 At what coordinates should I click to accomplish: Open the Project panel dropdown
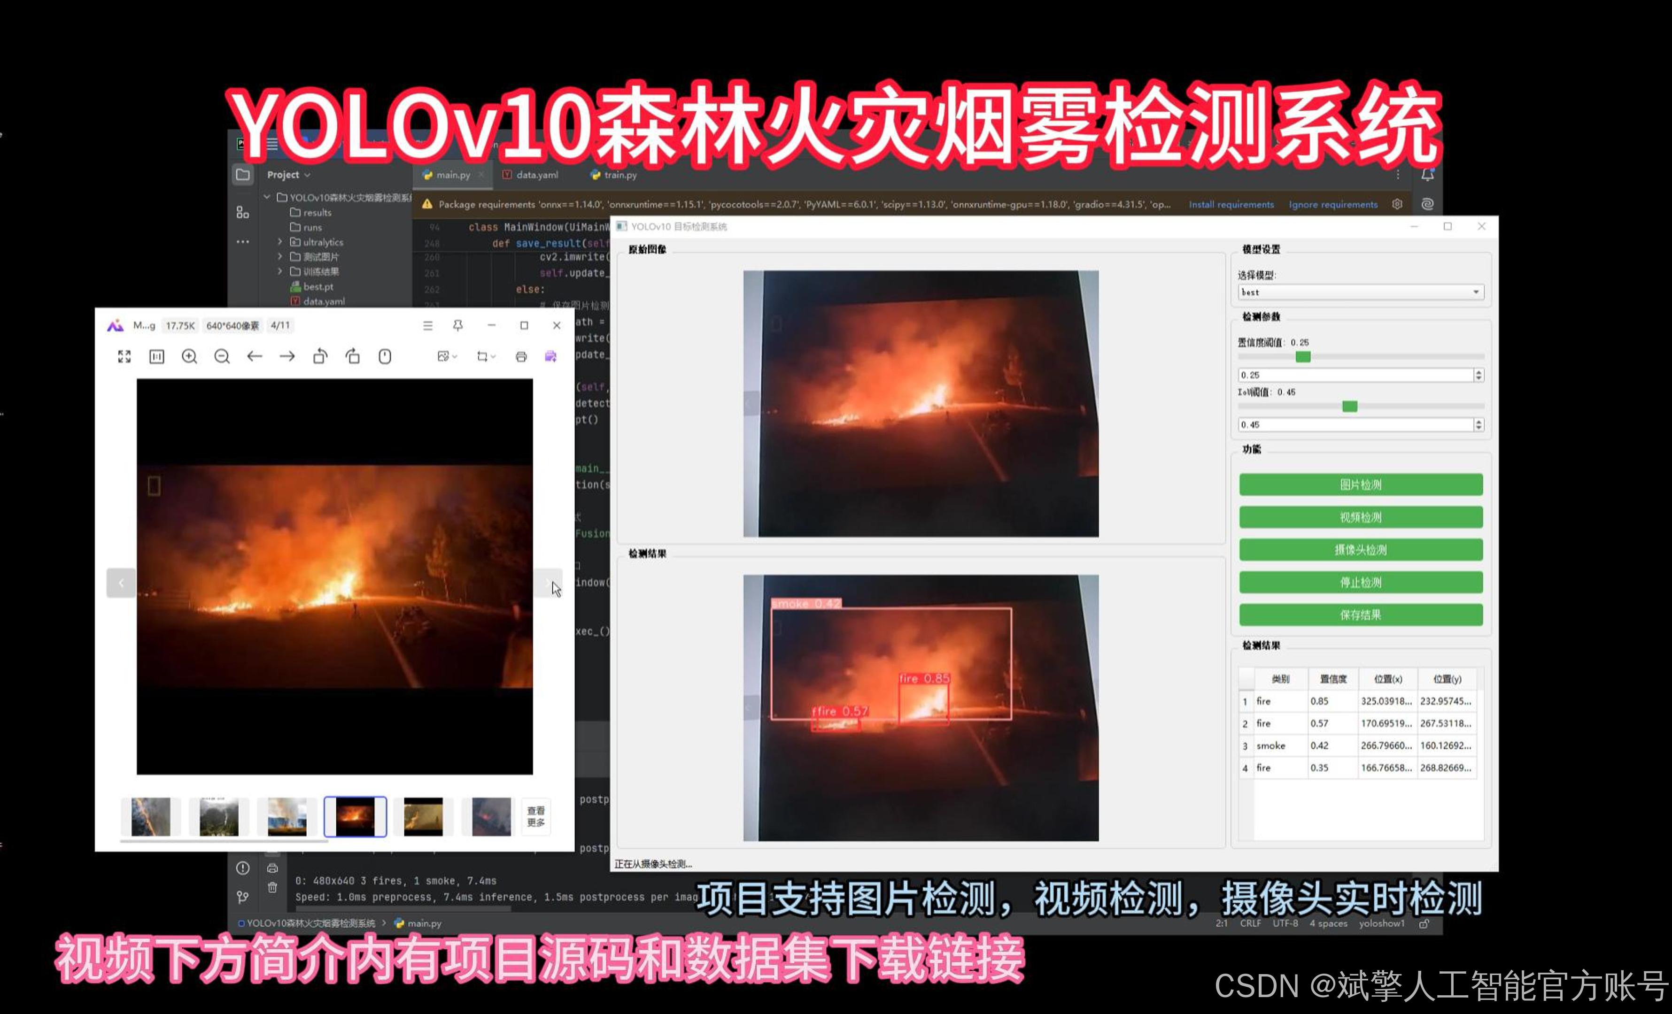tap(288, 174)
